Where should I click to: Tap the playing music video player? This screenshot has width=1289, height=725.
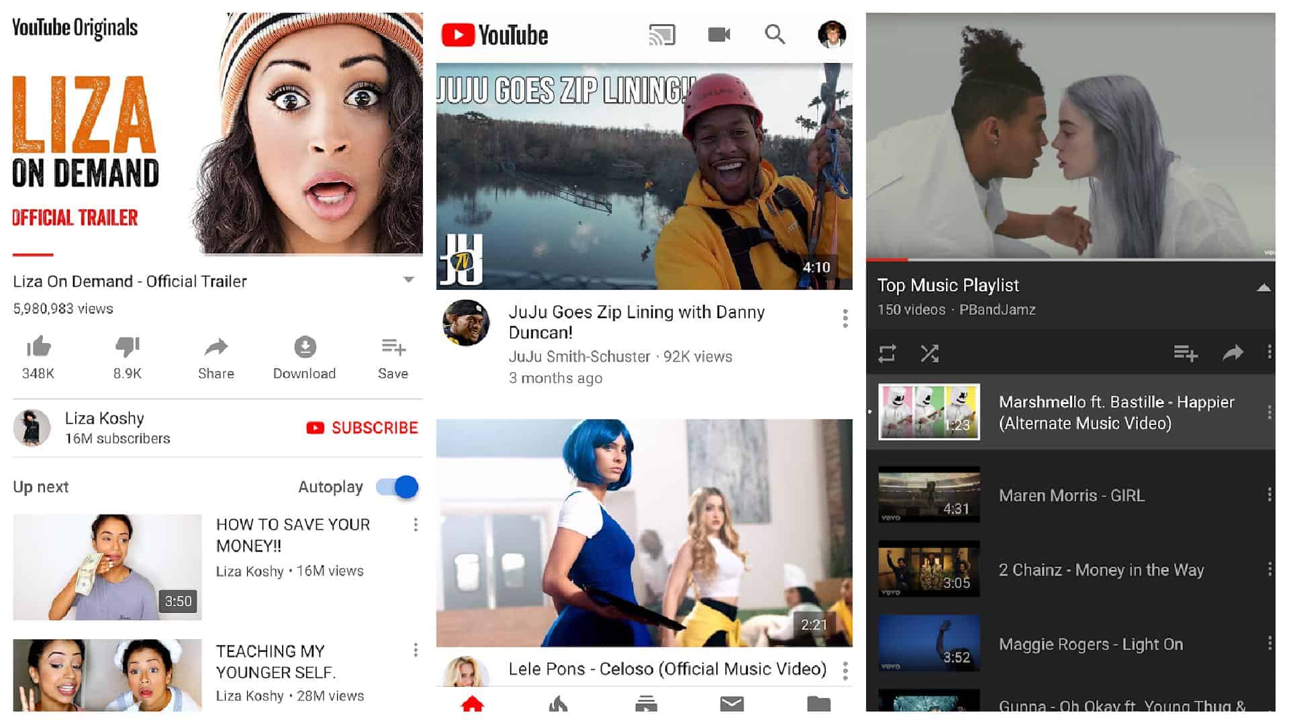coord(1070,135)
